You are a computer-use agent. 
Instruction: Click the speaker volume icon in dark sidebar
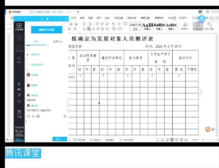coord(19,89)
